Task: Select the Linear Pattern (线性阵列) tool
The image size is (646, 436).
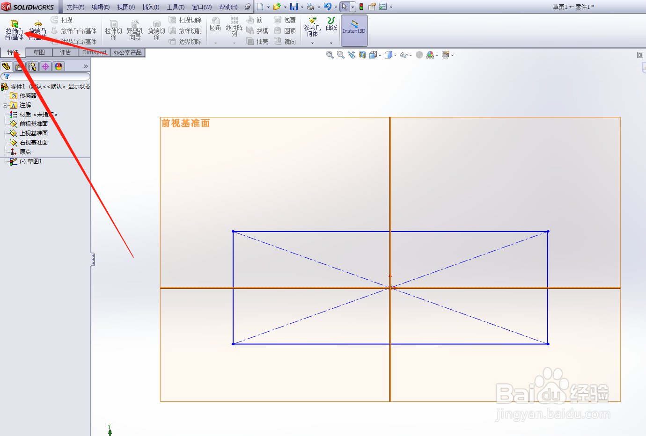Action: [x=234, y=27]
